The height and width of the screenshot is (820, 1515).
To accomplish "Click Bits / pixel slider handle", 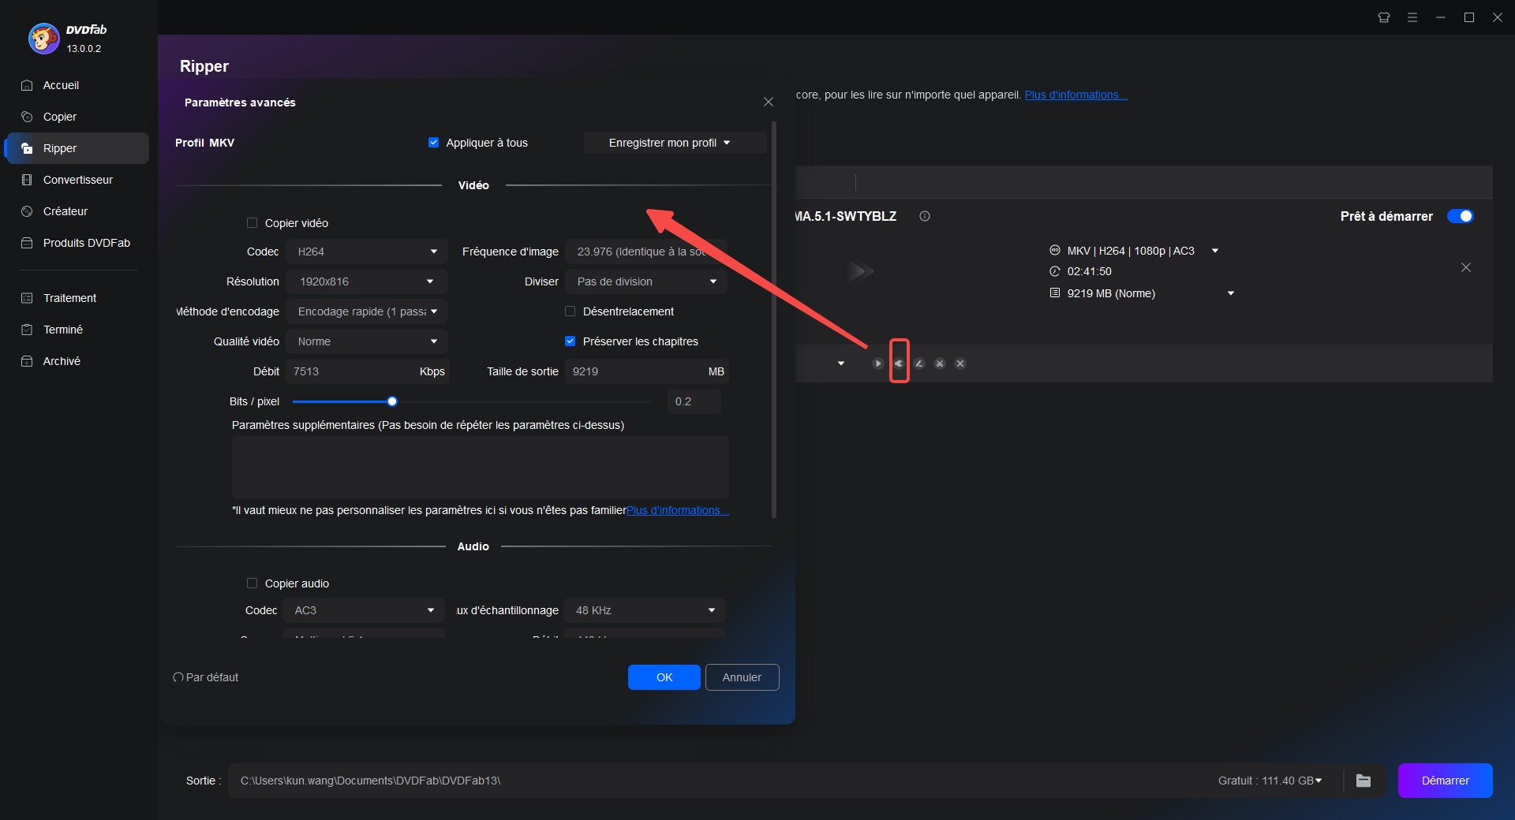I will tap(392, 401).
